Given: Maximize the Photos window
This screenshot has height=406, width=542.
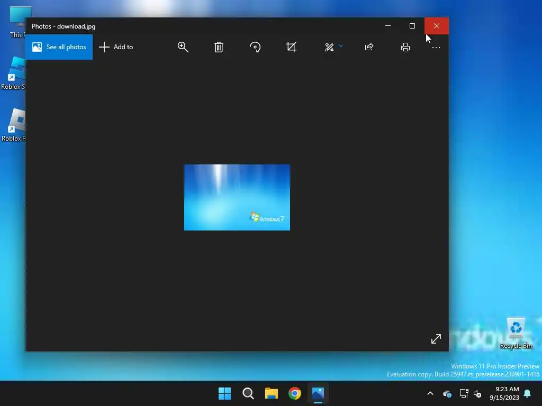Looking at the screenshot, I should click(412, 26).
